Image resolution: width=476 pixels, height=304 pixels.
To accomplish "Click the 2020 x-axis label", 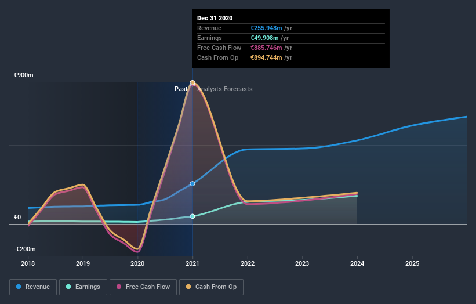I will pos(137,263).
